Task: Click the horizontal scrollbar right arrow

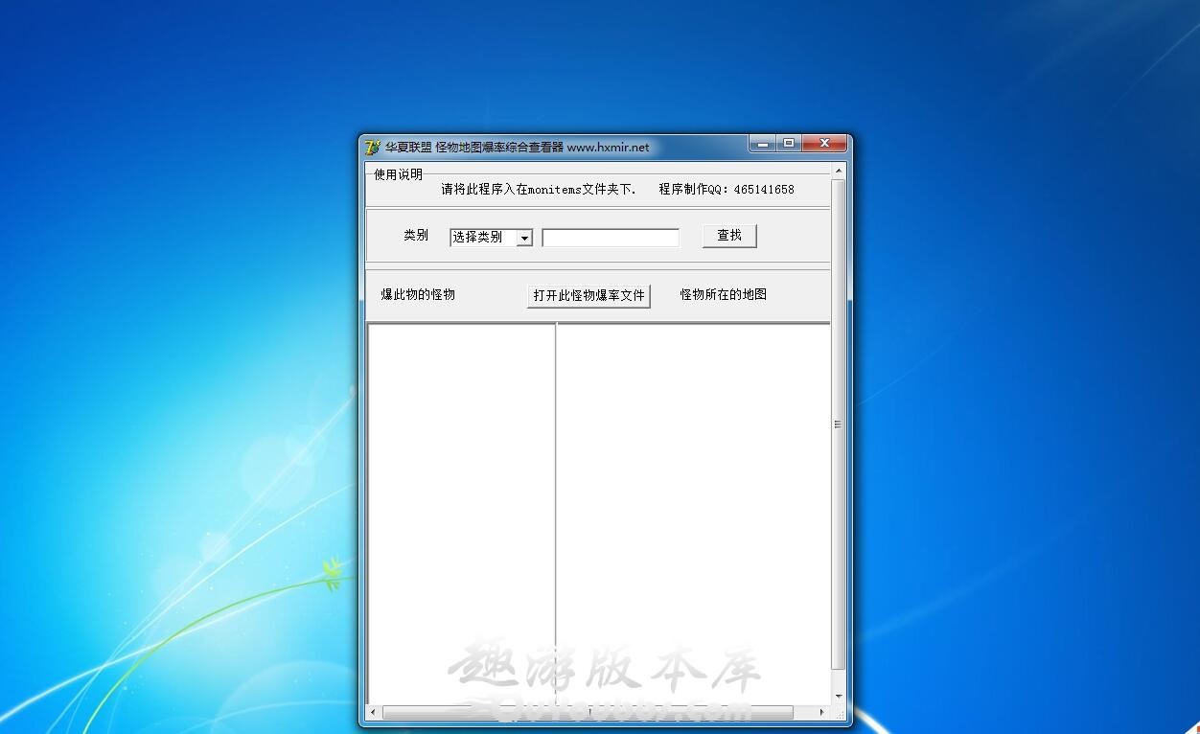Action: [821, 713]
